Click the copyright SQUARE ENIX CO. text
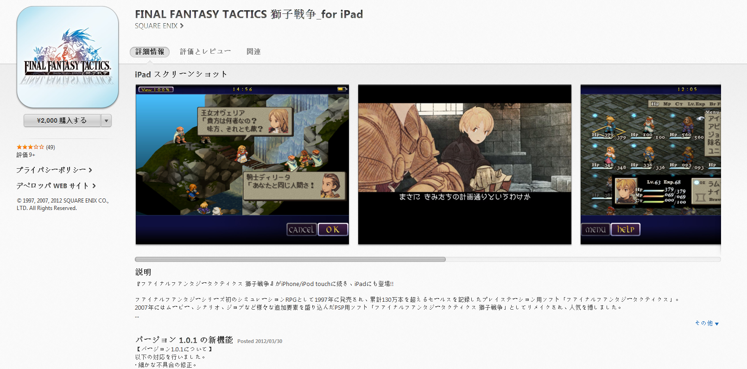747x369 pixels. 63,204
